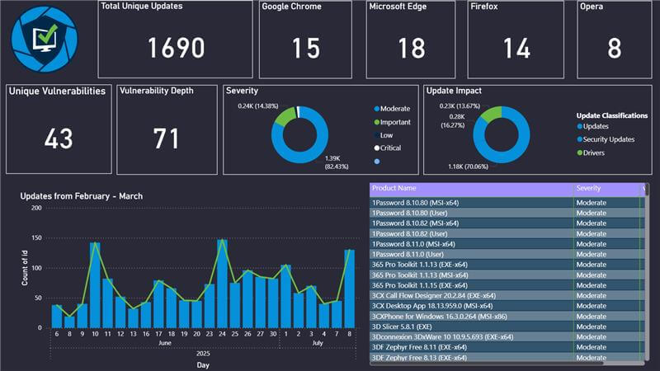Image resolution: width=660 pixels, height=371 pixels.
Task: Click the white Critical sliver in Severity donut
Action: pos(299,112)
